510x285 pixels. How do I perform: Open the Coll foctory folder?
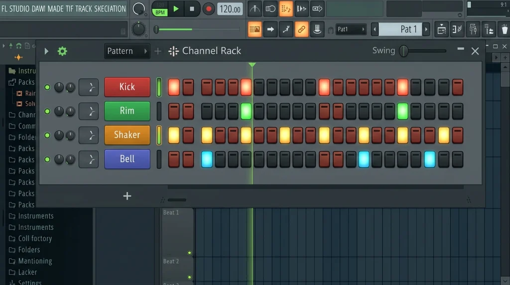(x=30, y=239)
